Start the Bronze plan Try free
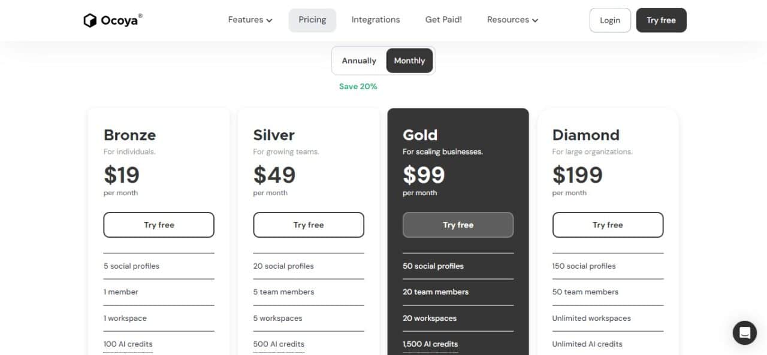767x355 pixels. pyautogui.click(x=159, y=225)
